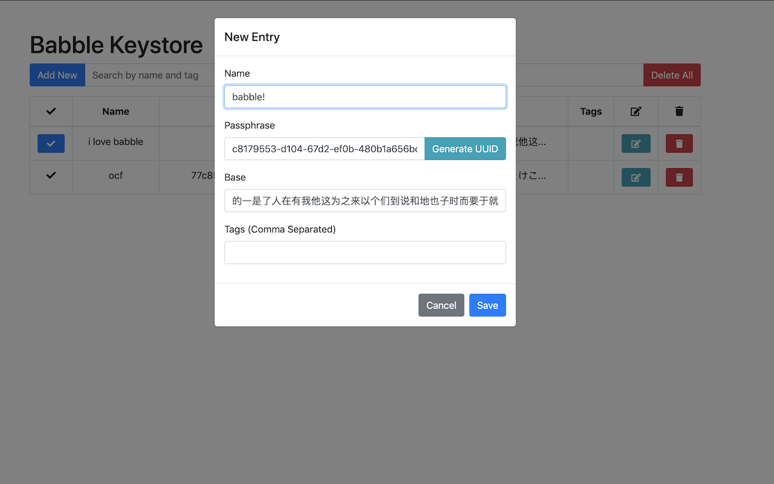Image resolution: width=774 pixels, height=484 pixels.
Task: Toggle selection checkmark for 'ocf' row
Action: [x=51, y=175]
